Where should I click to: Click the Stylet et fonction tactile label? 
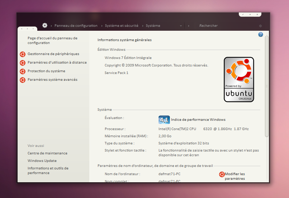pyautogui.click(x=125, y=150)
